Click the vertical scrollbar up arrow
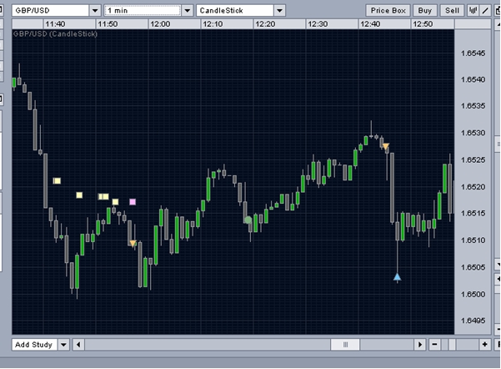501x369 pixels. click(x=498, y=25)
